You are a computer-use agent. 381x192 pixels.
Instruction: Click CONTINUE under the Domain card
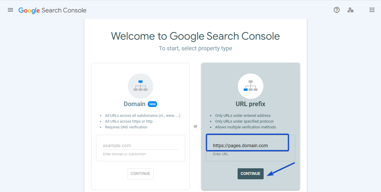click(141, 173)
